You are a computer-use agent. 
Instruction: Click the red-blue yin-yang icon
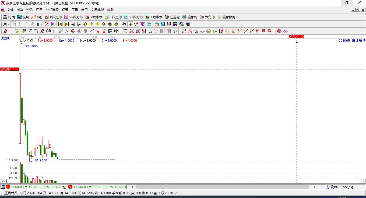pyautogui.click(x=279, y=31)
